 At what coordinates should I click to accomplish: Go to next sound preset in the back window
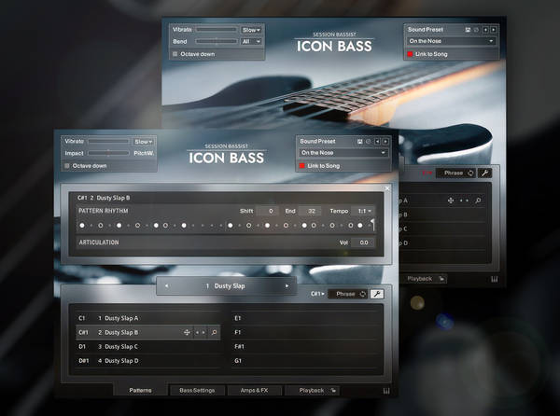click(493, 30)
